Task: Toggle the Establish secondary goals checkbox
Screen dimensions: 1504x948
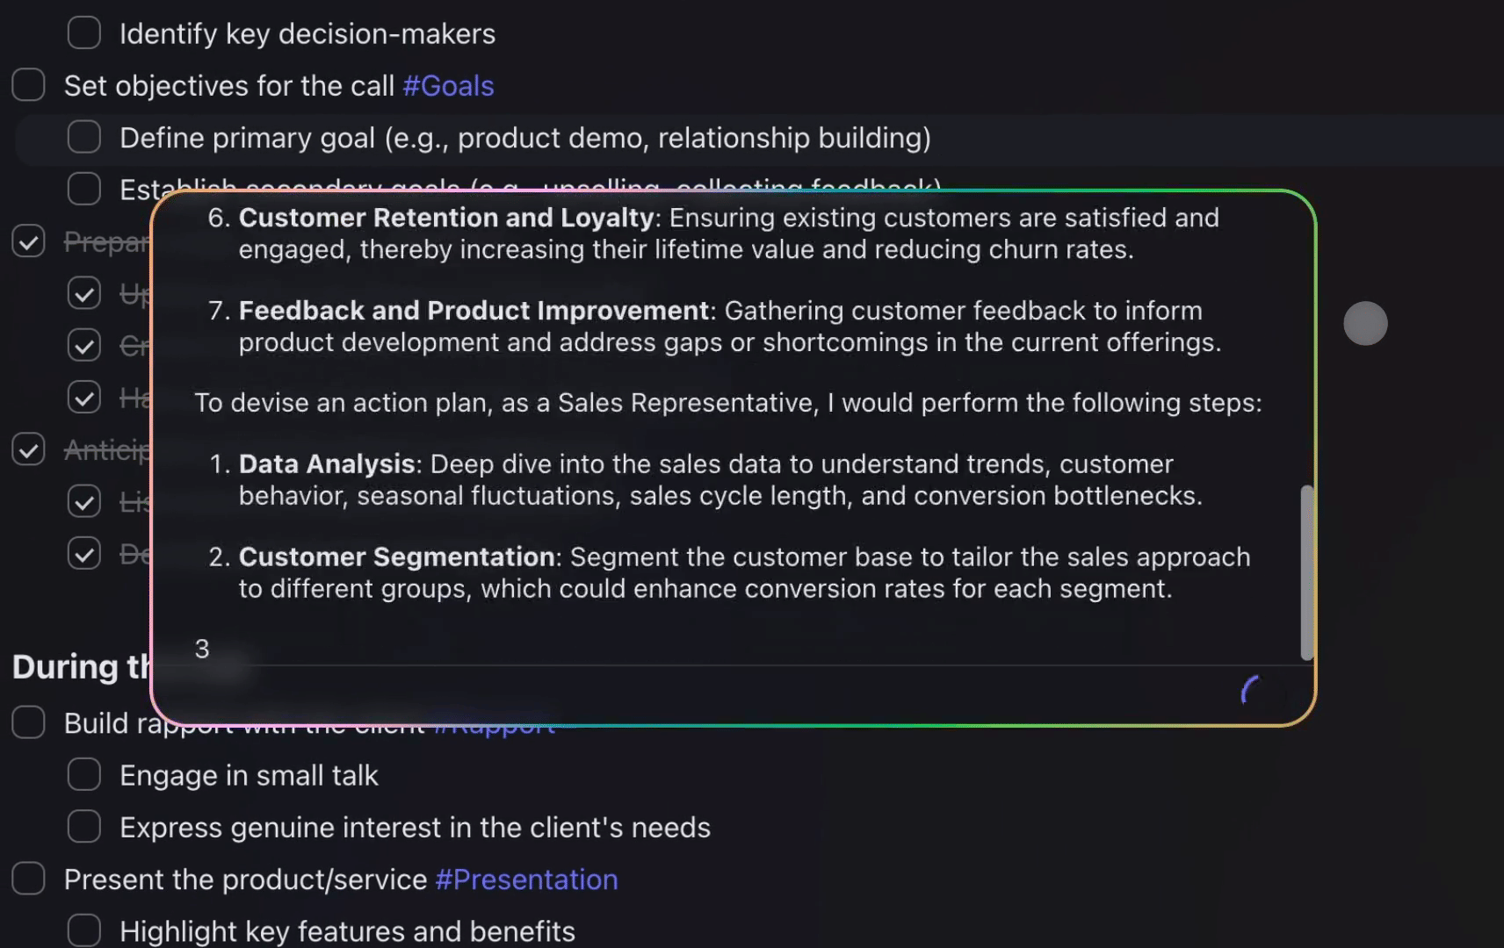Action: click(x=84, y=189)
